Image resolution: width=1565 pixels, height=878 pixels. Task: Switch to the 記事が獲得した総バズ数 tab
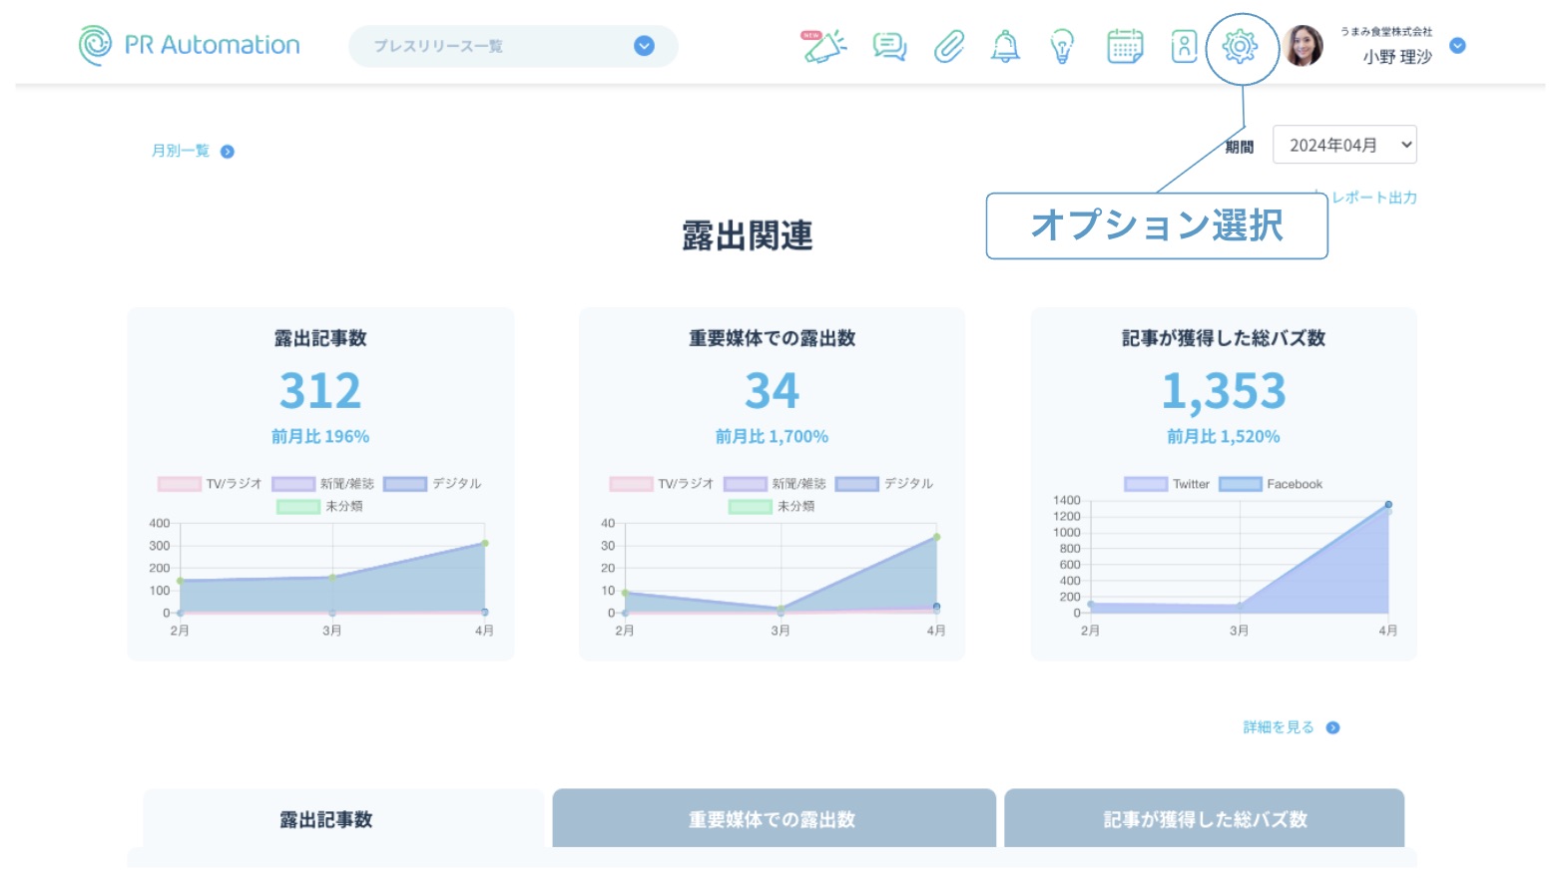click(1204, 819)
